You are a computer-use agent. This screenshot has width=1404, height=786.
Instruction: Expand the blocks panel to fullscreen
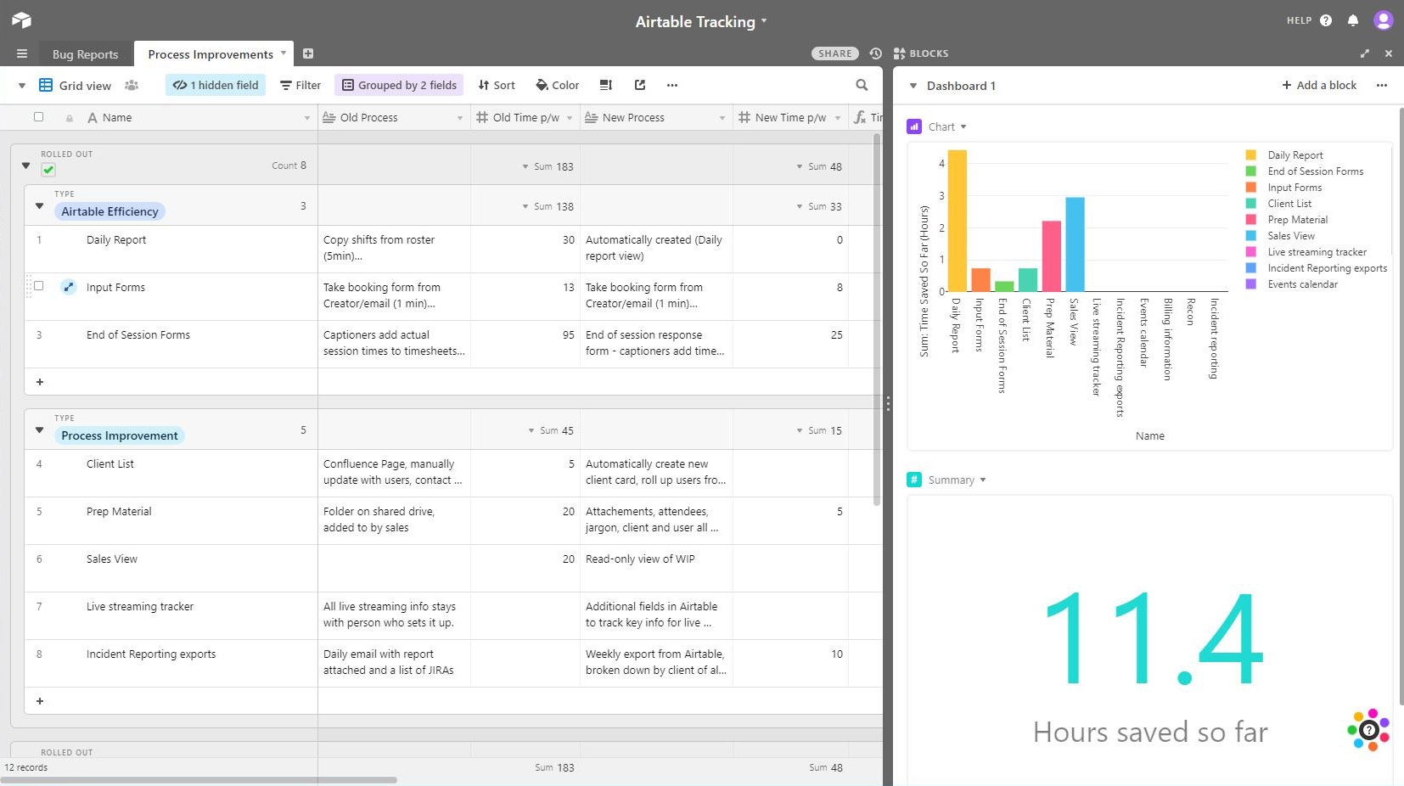click(x=1365, y=53)
